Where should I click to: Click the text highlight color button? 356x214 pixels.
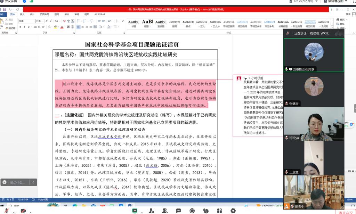55,27
